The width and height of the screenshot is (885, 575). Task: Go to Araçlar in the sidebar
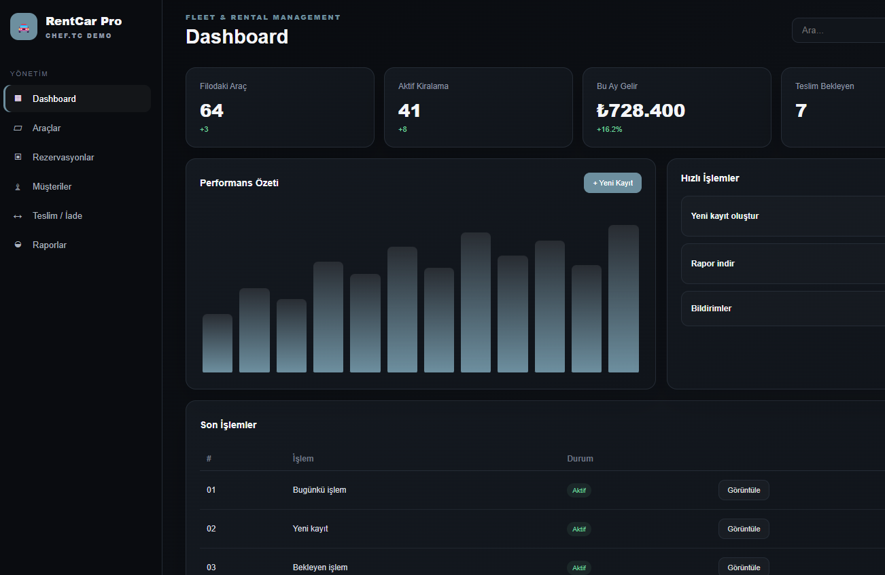(x=77, y=128)
